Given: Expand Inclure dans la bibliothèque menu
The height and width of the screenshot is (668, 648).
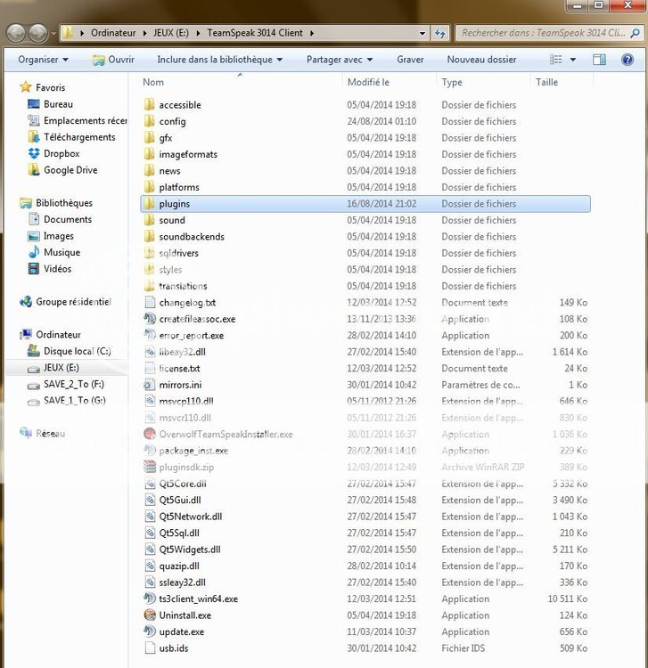Looking at the screenshot, I should 219,60.
